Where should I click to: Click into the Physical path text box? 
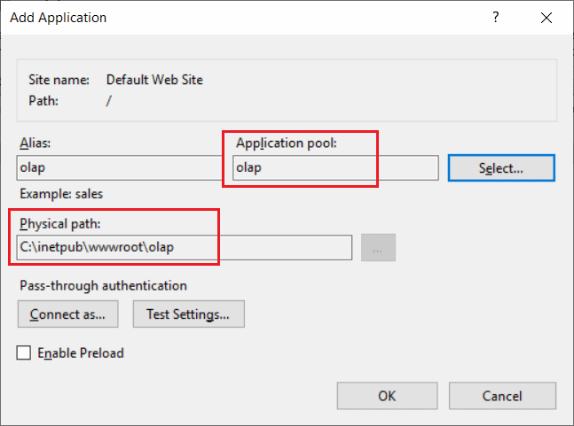pos(185,247)
